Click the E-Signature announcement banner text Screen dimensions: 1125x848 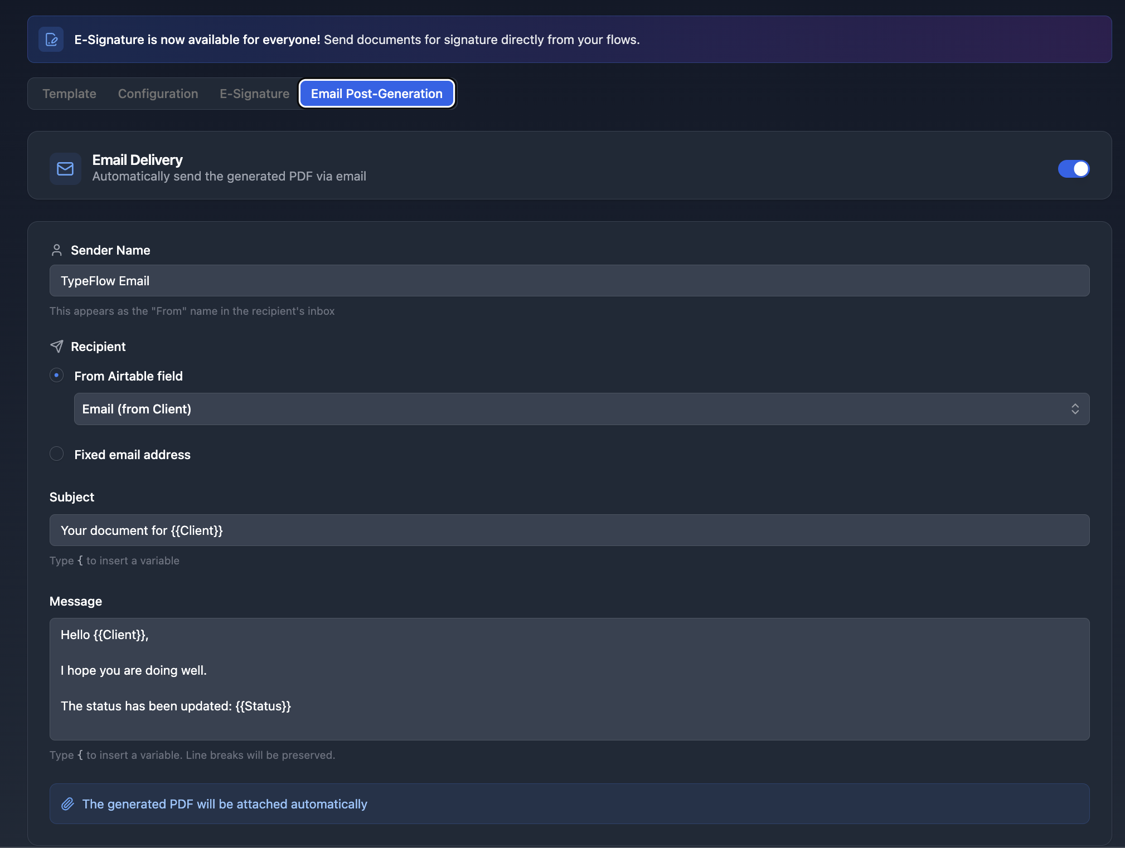click(x=357, y=40)
